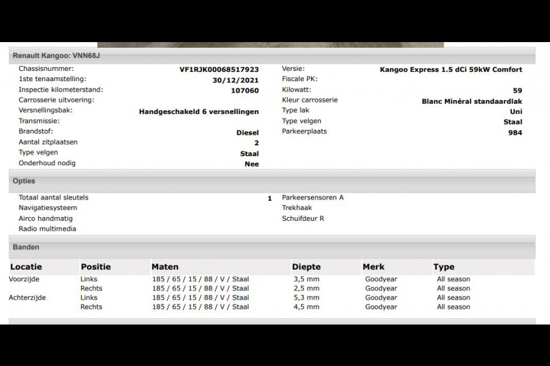Click the vehicle photo strip above the header
Image resolution: width=550 pixels, height=366 pixels.
tap(271, 45)
